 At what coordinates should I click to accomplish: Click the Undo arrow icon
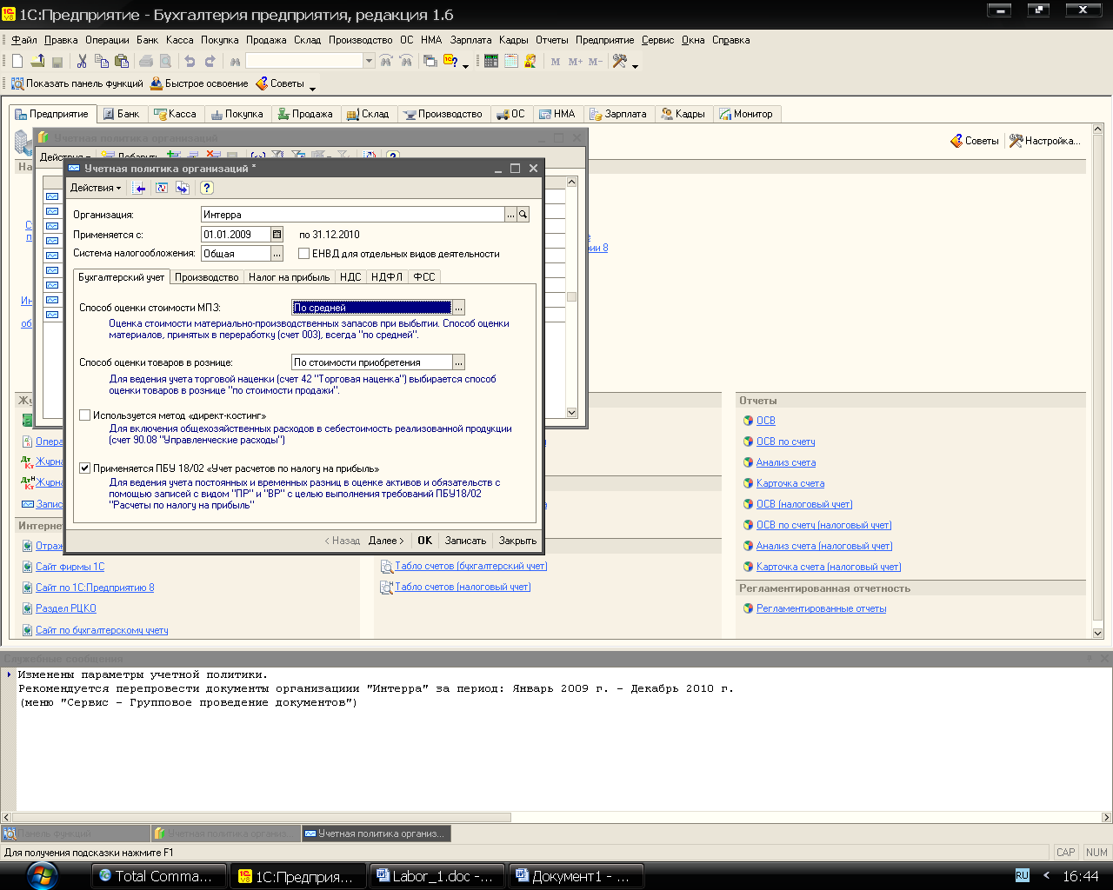pos(189,61)
